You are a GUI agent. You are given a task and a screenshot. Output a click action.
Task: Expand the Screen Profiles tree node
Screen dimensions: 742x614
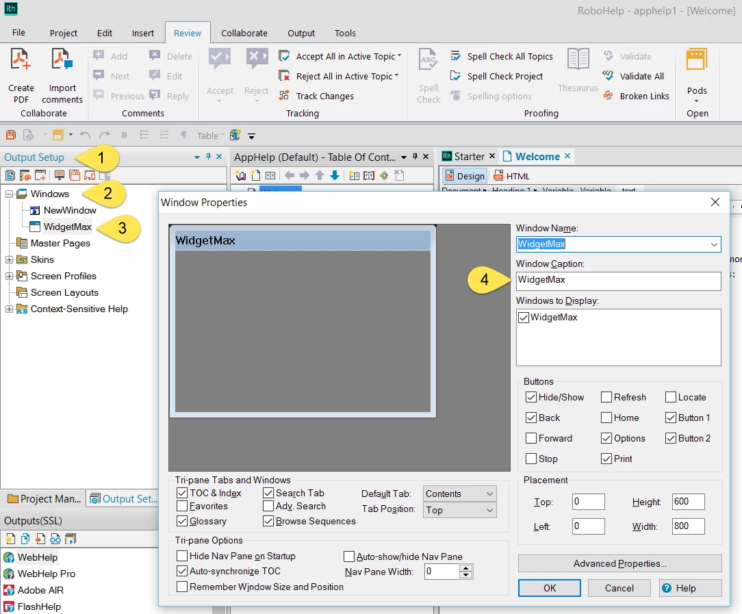coord(9,277)
